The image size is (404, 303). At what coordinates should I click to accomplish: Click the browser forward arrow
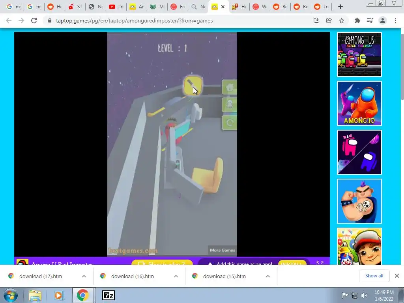[21, 21]
